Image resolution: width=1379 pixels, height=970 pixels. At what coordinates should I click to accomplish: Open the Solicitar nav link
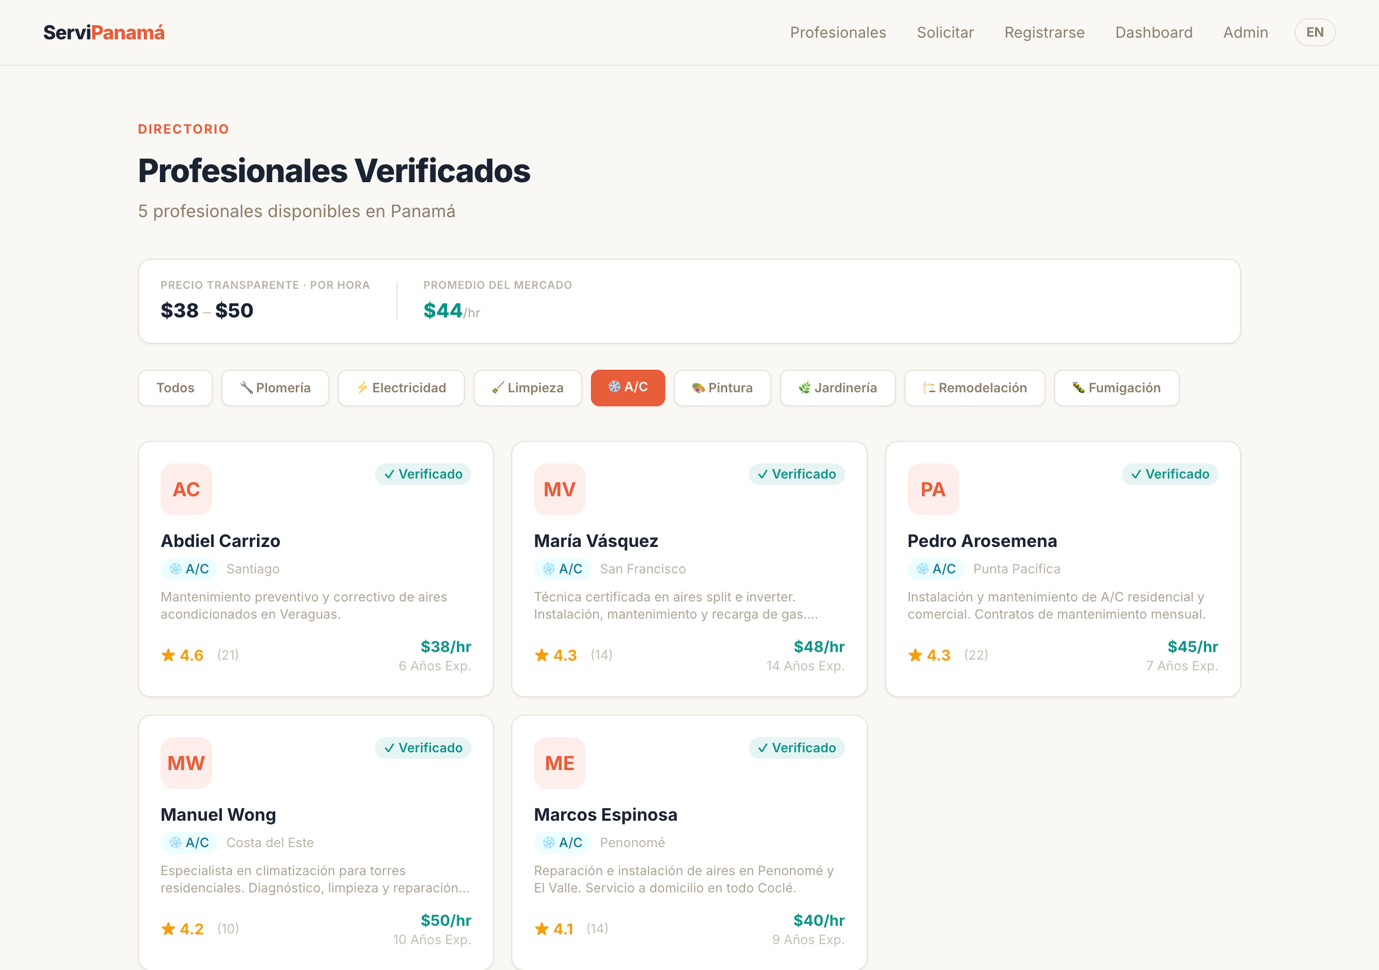pos(945,32)
